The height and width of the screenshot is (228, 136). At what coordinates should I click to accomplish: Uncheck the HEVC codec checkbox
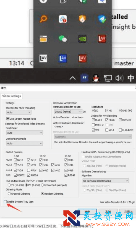107,120
